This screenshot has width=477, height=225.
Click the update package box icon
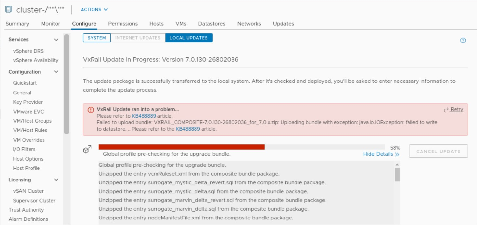87,149
